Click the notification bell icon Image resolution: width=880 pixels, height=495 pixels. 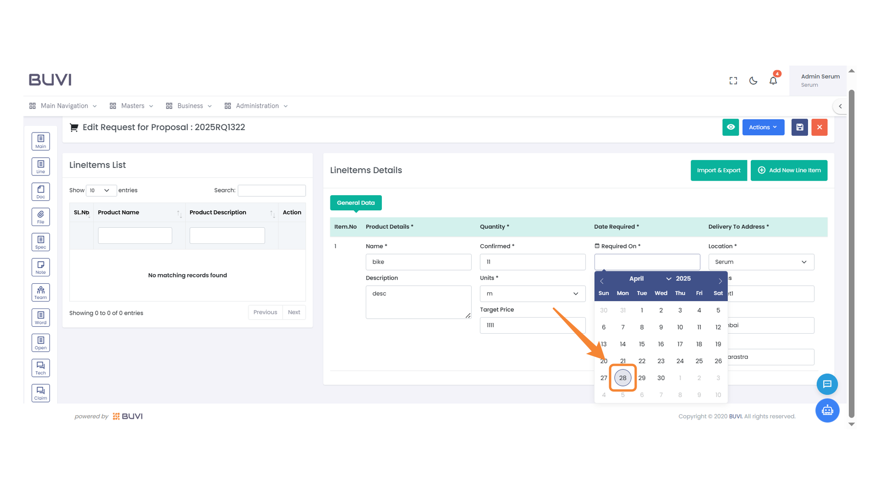click(773, 81)
